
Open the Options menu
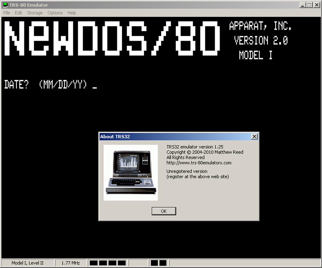(55, 13)
